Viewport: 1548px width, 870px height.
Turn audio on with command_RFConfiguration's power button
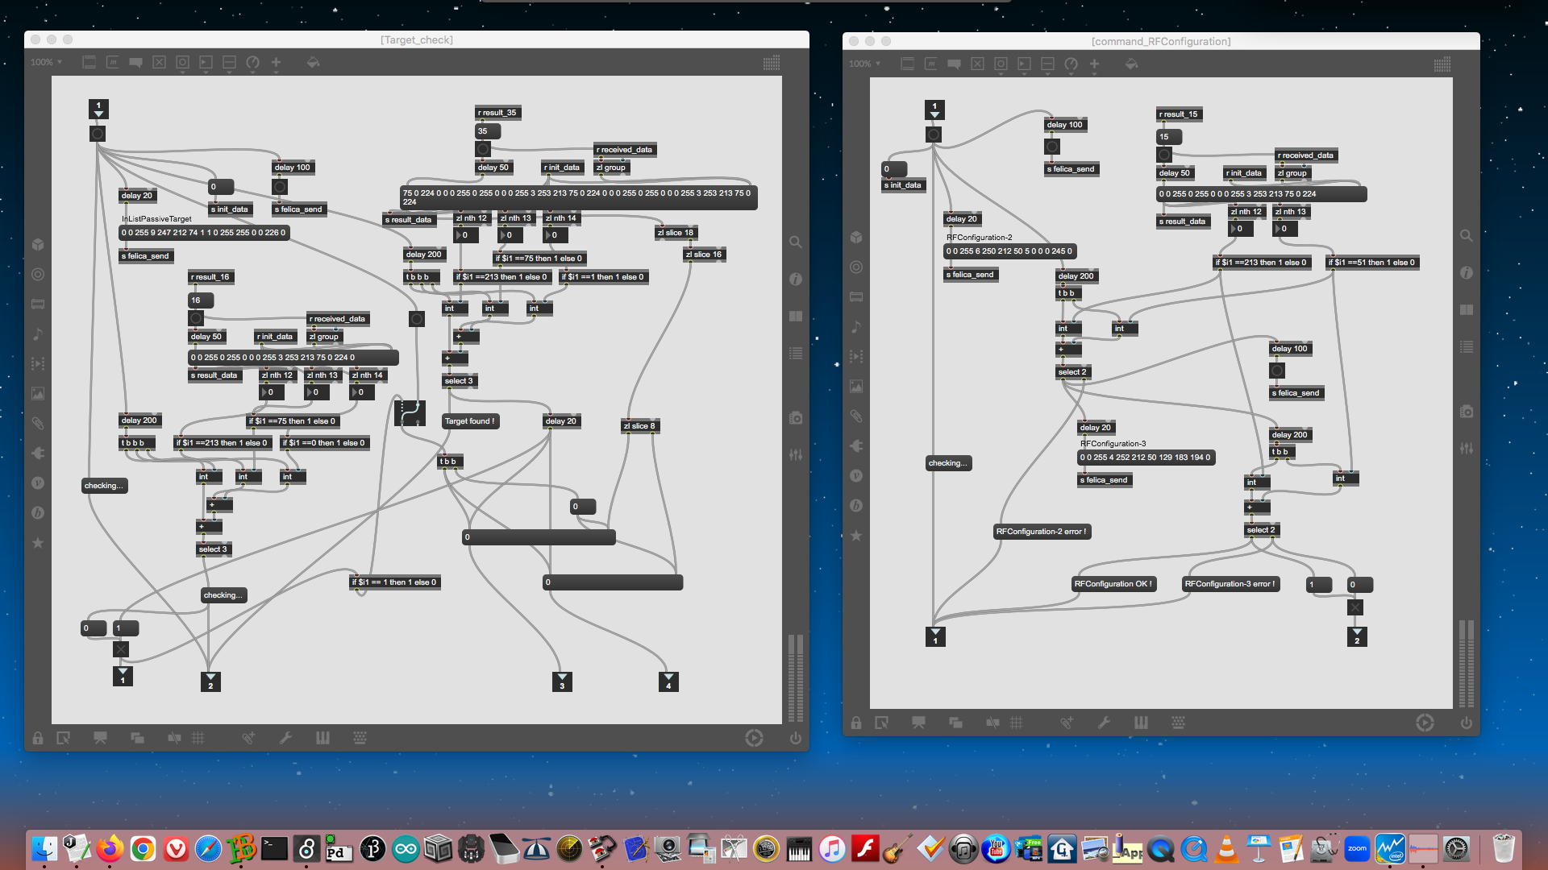pos(1466,723)
